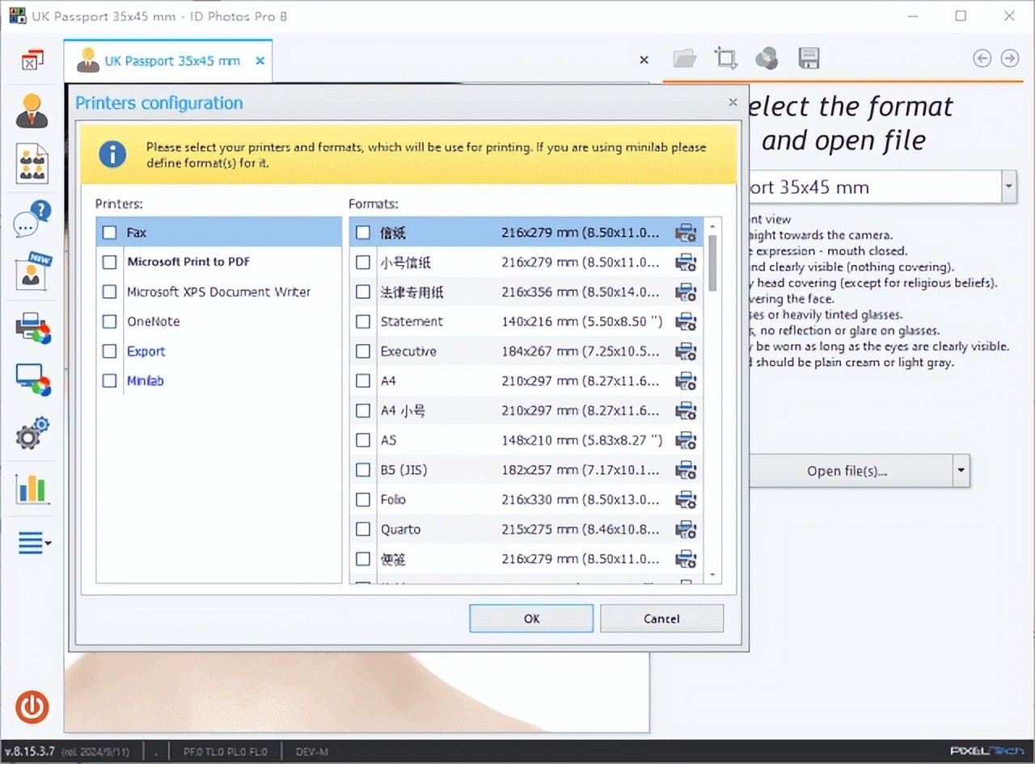Viewport: 1035px width, 764px height.
Task: Open printer settings icon for Executive format
Action: pyautogui.click(x=686, y=351)
